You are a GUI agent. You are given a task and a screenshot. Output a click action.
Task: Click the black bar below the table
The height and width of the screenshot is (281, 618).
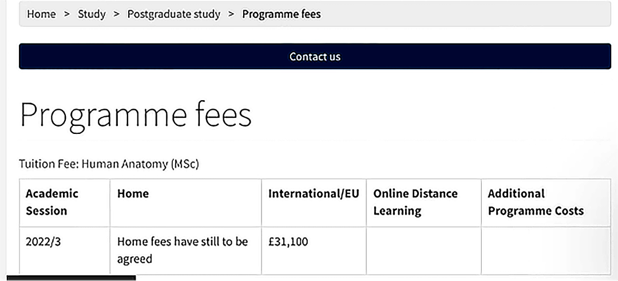pos(72,278)
